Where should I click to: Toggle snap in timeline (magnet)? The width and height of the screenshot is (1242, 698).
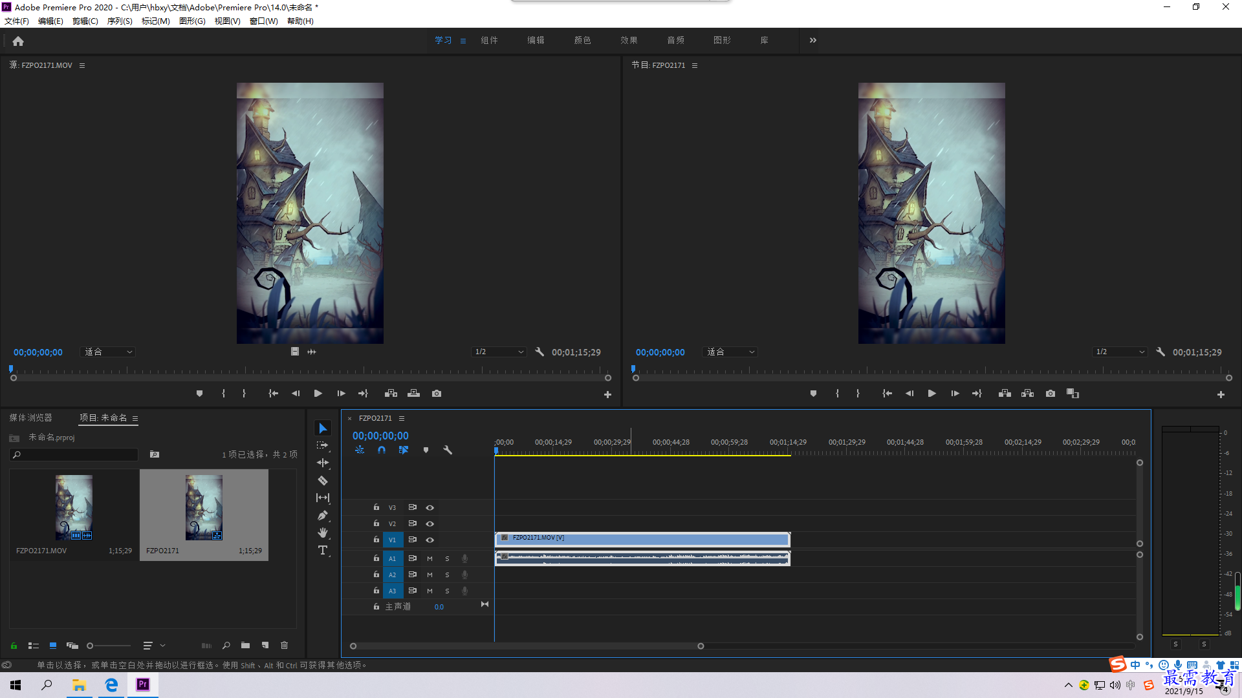coord(382,450)
